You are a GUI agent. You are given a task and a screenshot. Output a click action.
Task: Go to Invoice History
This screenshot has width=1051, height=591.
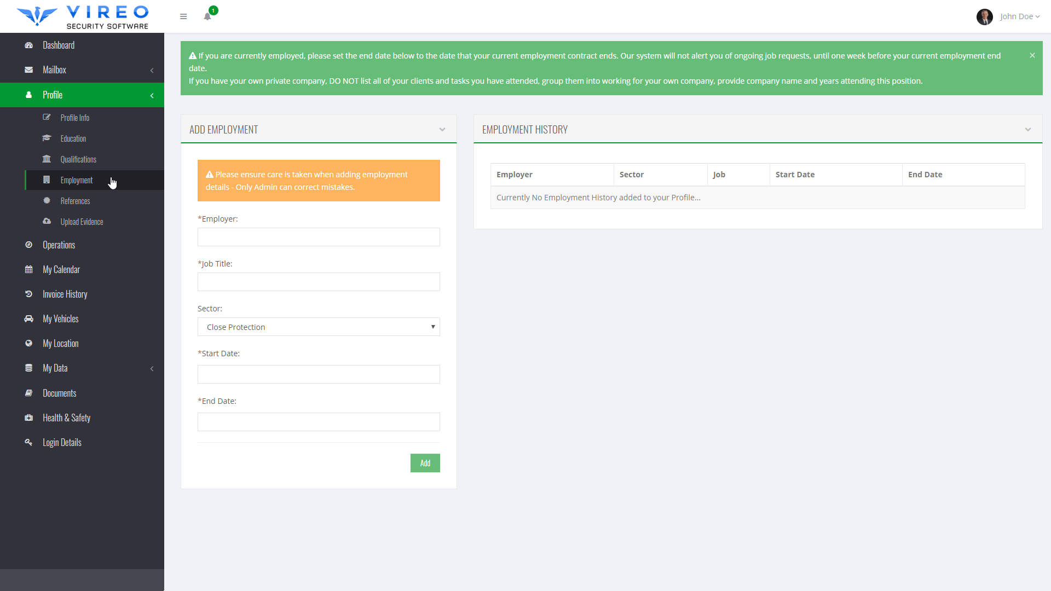click(x=65, y=294)
